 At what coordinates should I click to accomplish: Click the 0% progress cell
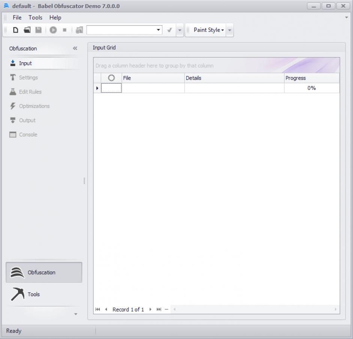312,88
